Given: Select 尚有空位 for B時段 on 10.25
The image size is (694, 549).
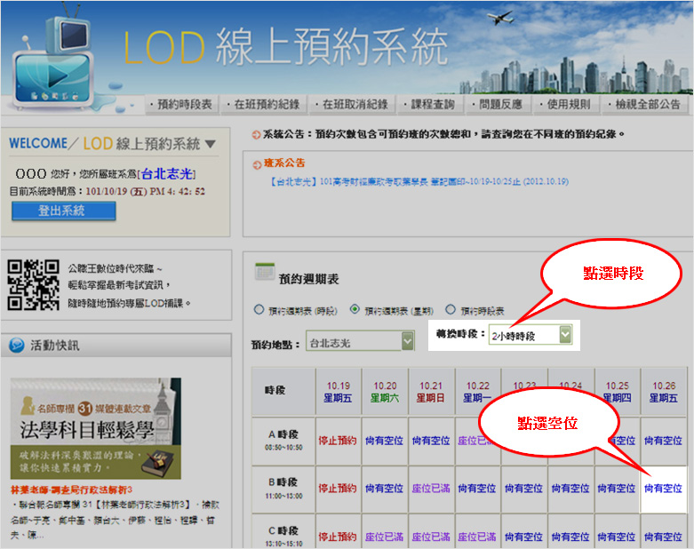Looking at the screenshot, I should (x=617, y=489).
